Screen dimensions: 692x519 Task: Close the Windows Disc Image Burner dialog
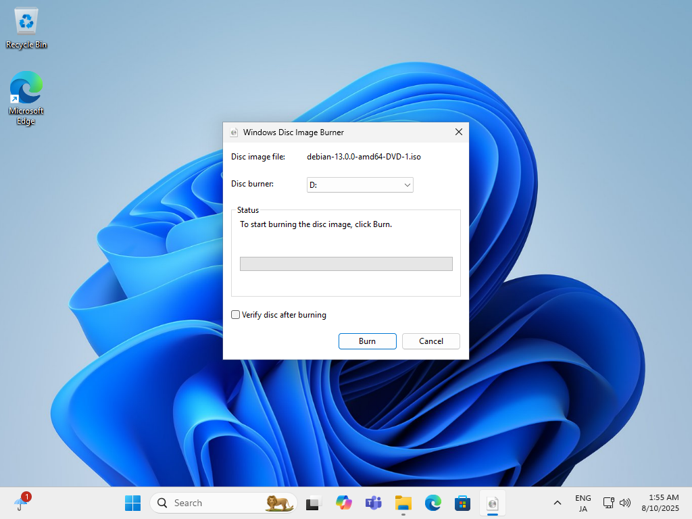pos(459,132)
